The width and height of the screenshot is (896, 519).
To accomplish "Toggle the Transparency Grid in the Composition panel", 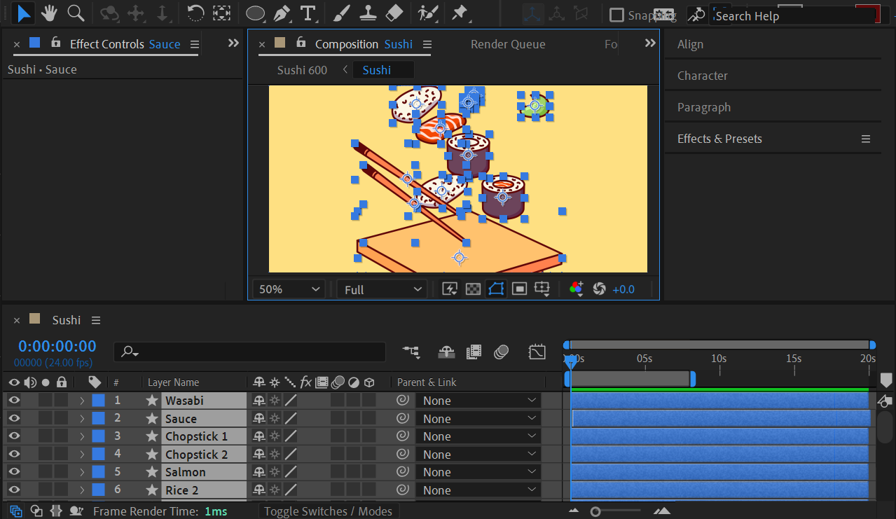I will pyautogui.click(x=473, y=289).
